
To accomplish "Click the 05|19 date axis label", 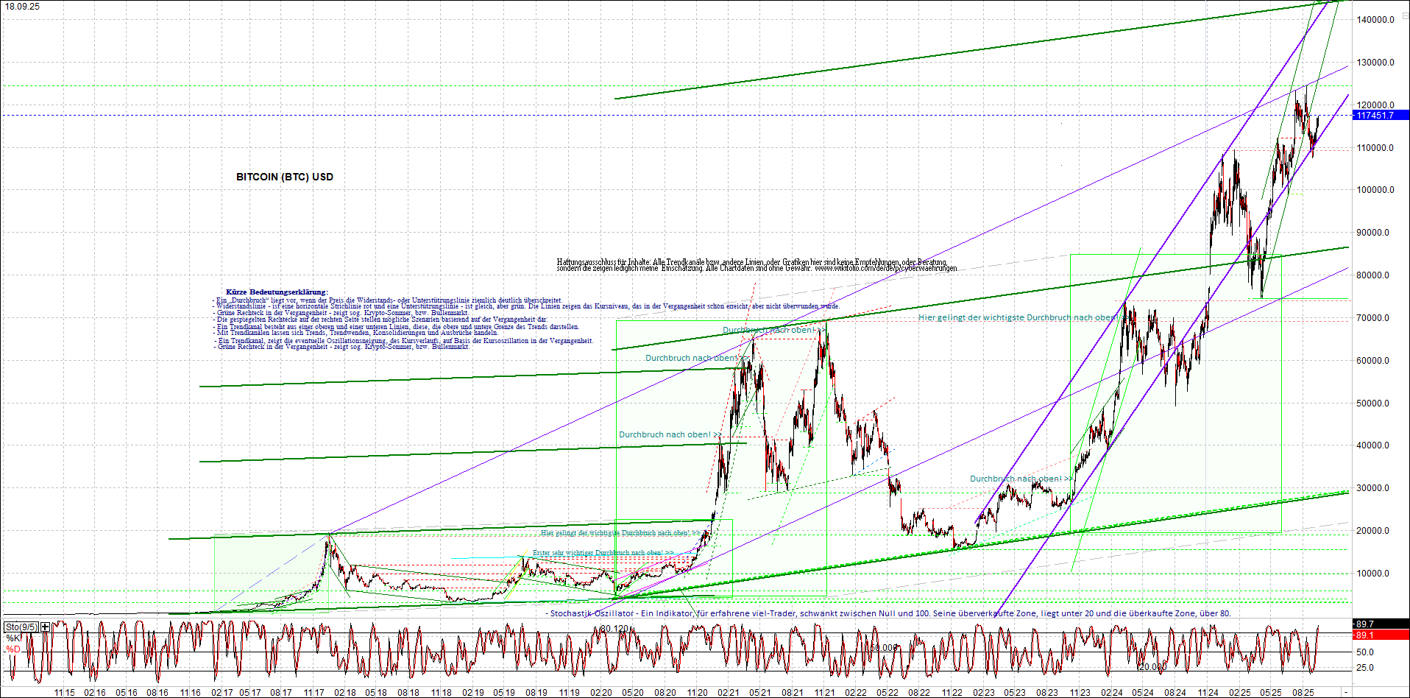I will [504, 693].
